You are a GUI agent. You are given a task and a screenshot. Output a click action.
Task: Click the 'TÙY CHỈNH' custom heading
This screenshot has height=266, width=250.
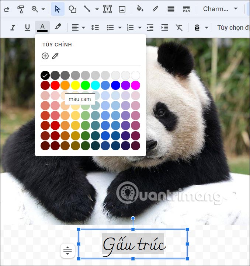[57, 45]
